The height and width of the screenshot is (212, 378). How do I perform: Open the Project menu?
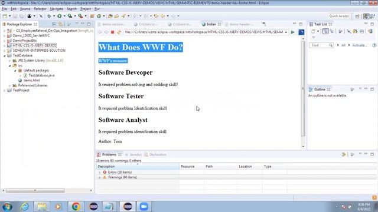point(86,9)
